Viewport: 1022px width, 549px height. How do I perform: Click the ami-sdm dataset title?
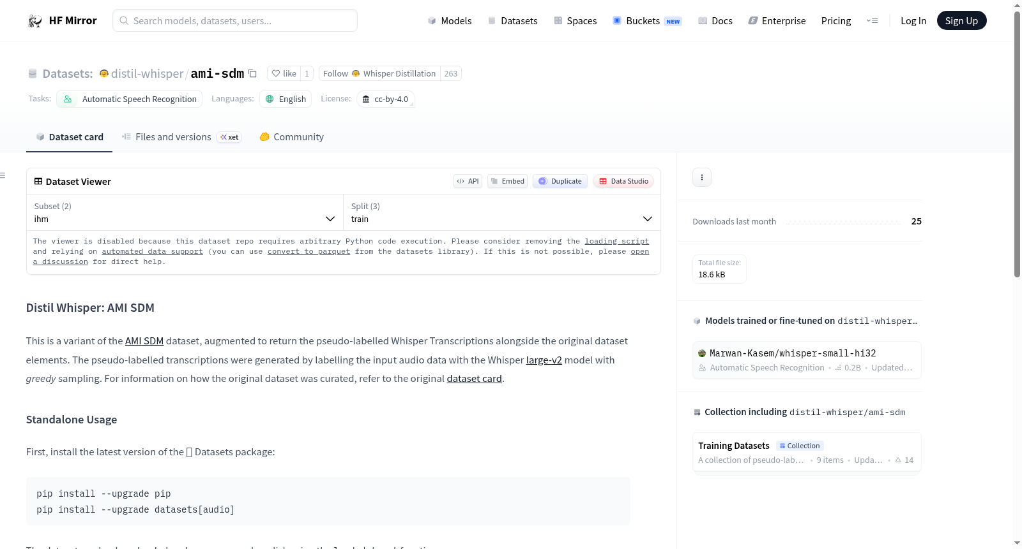point(217,73)
